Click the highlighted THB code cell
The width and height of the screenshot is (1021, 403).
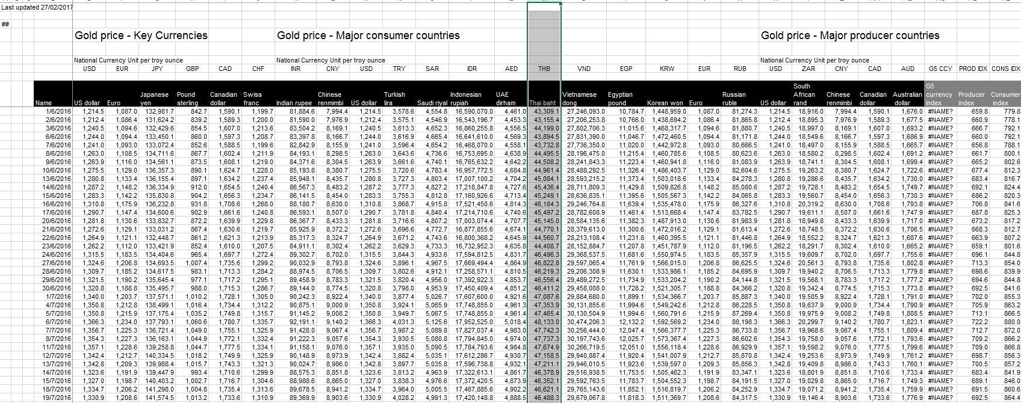[x=544, y=69]
